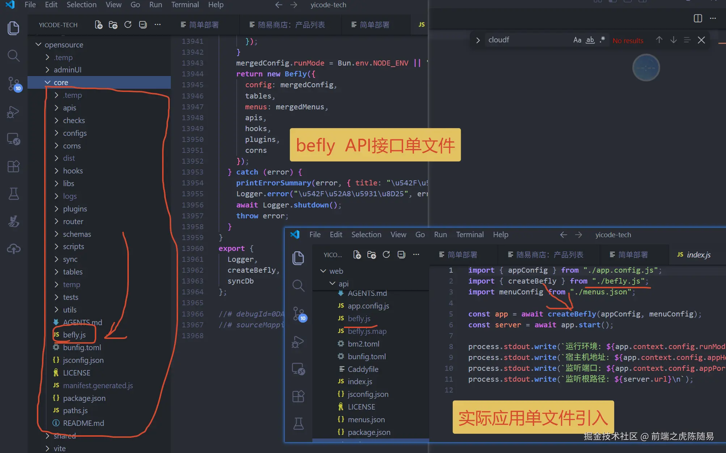The image size is (726, 453).
Task: Switch to 随易商店：产品列表 tab in main window
Action: pos(287,25)
